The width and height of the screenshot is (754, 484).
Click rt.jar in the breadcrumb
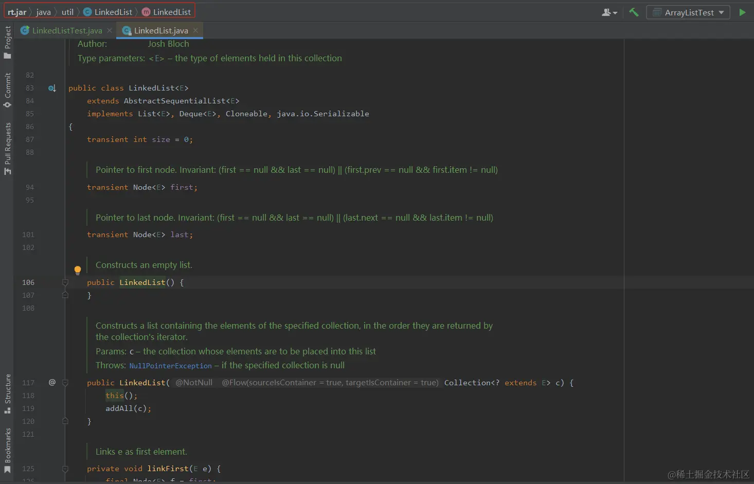(17, 12)
